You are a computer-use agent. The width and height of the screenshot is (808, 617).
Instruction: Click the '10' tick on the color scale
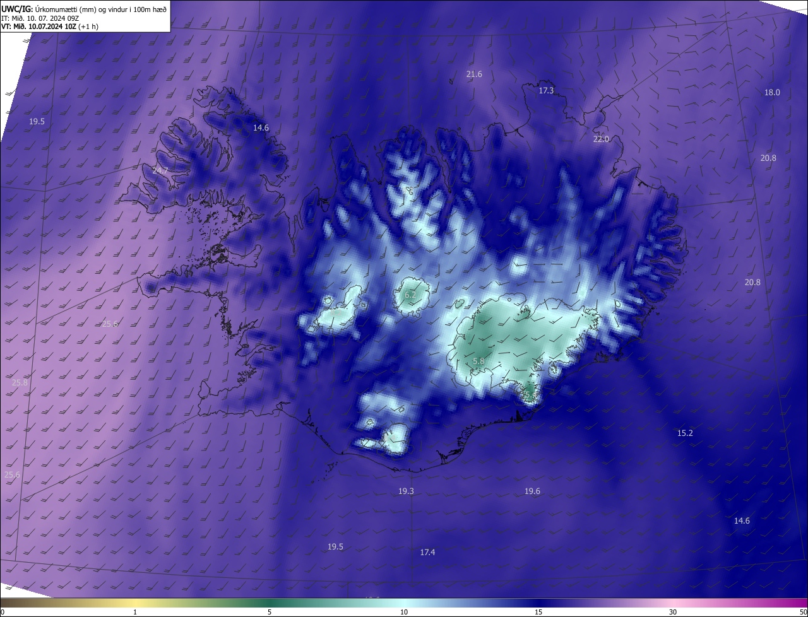404,613
